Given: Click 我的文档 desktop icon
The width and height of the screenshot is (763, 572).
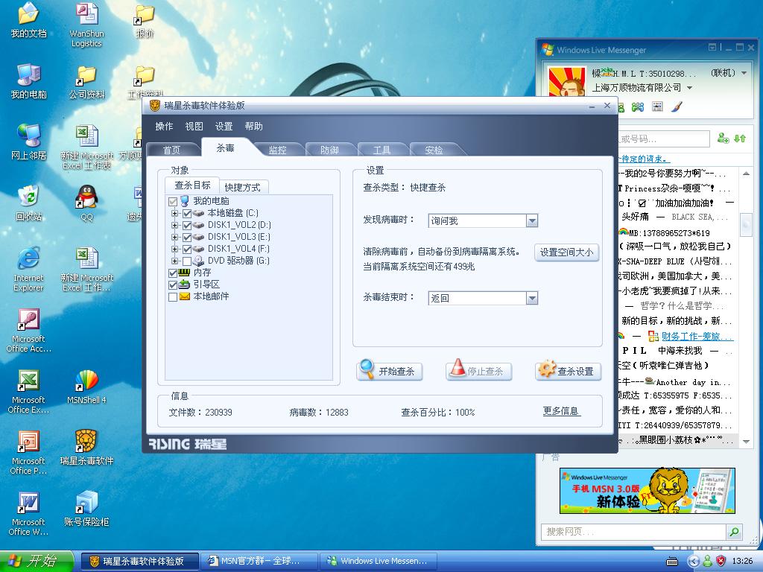Looking at the screenshot, I should coord(29,20).
